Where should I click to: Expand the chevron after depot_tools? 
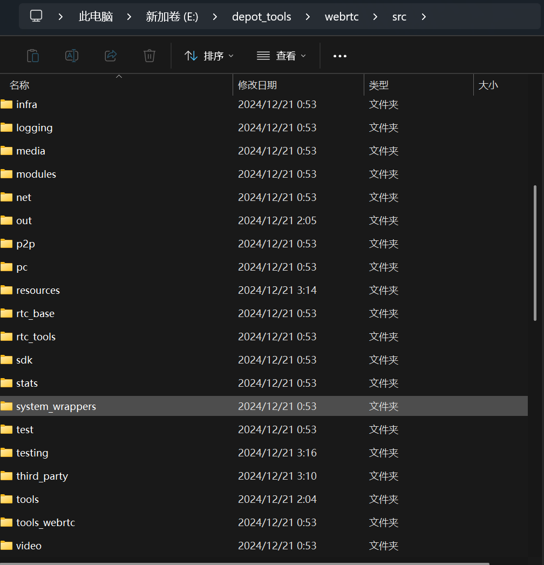coord(308,17)
